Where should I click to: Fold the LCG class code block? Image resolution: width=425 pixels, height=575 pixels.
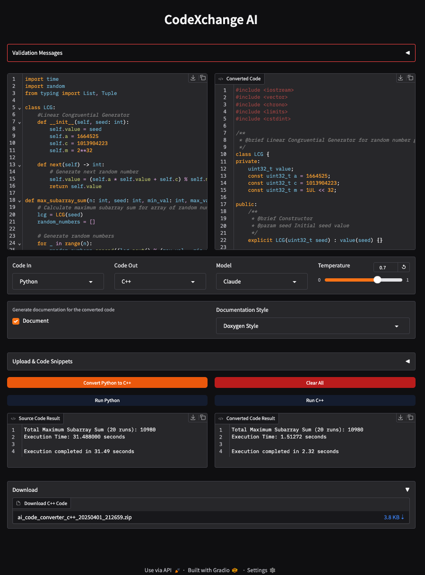click(x=19, y=108)
